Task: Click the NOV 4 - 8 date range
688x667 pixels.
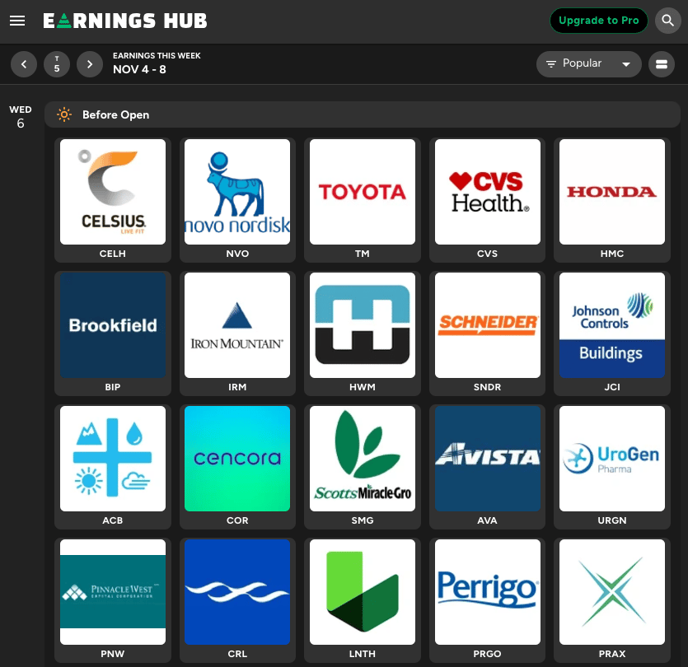Action: (x=139, y=69)
